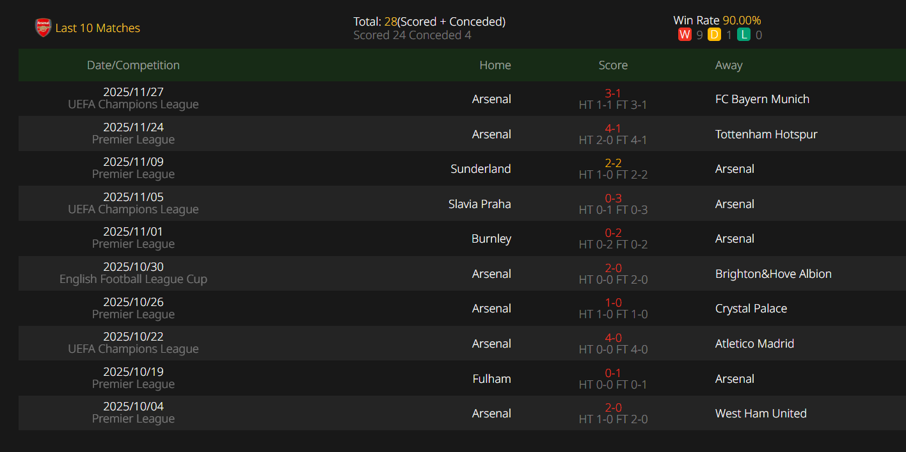Screen dimensions: 906x452
Task: Open the Burnley team link
Action: 491,239
